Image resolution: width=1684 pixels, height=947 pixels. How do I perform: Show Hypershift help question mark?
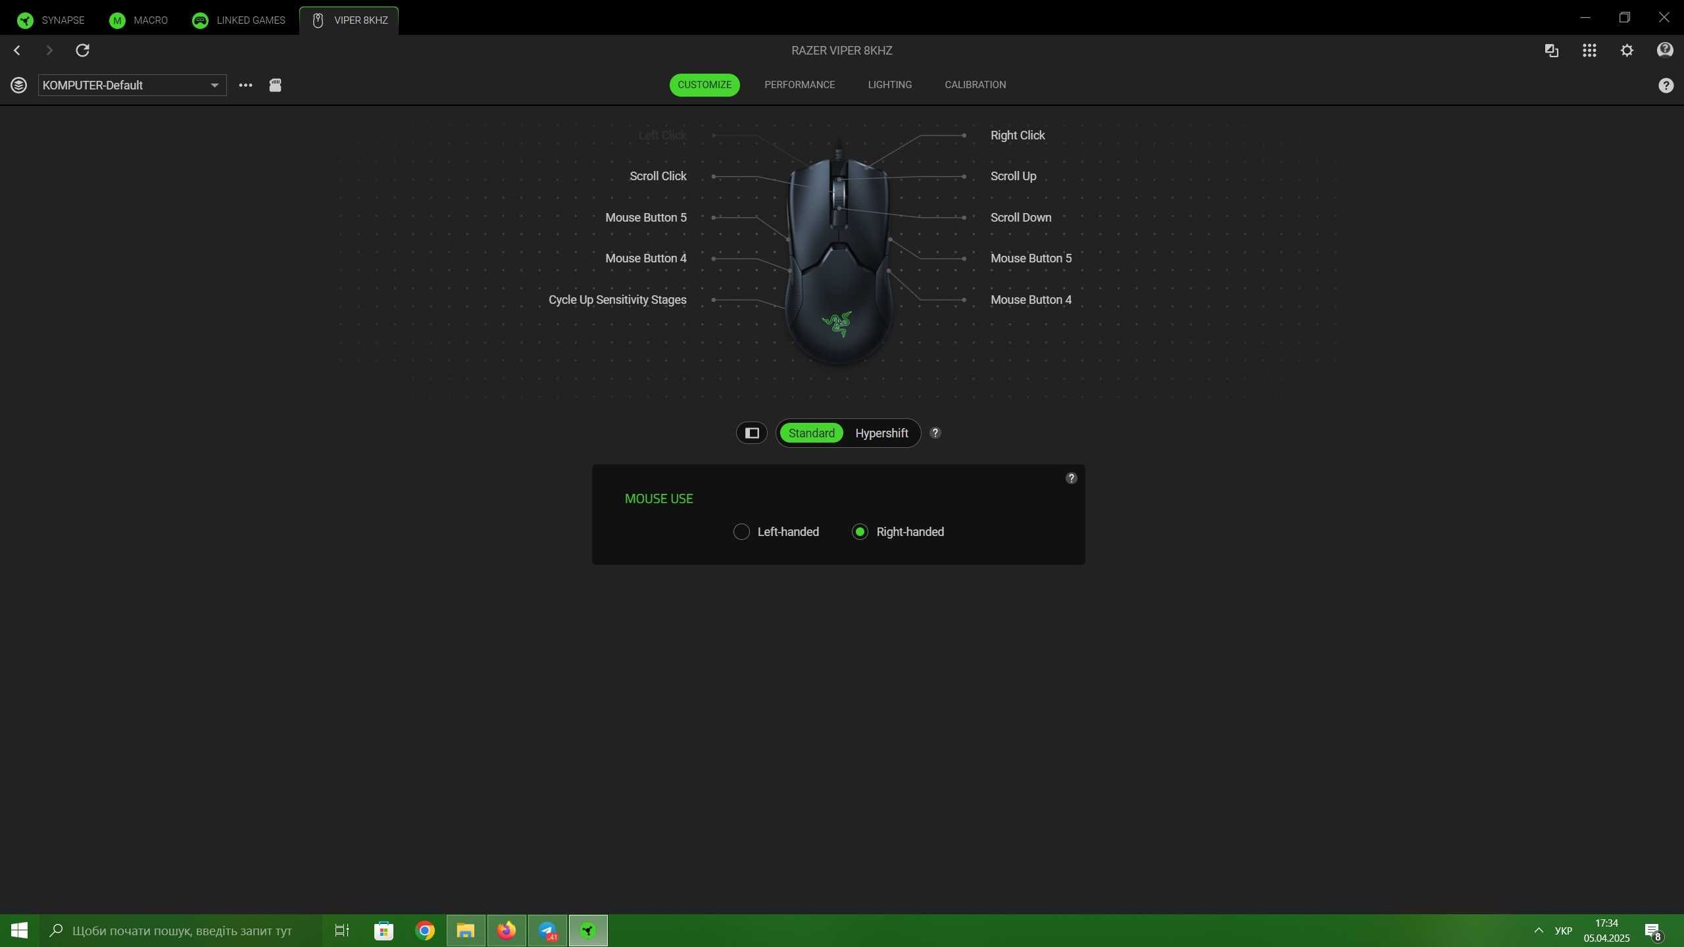(x=935, y=433)
